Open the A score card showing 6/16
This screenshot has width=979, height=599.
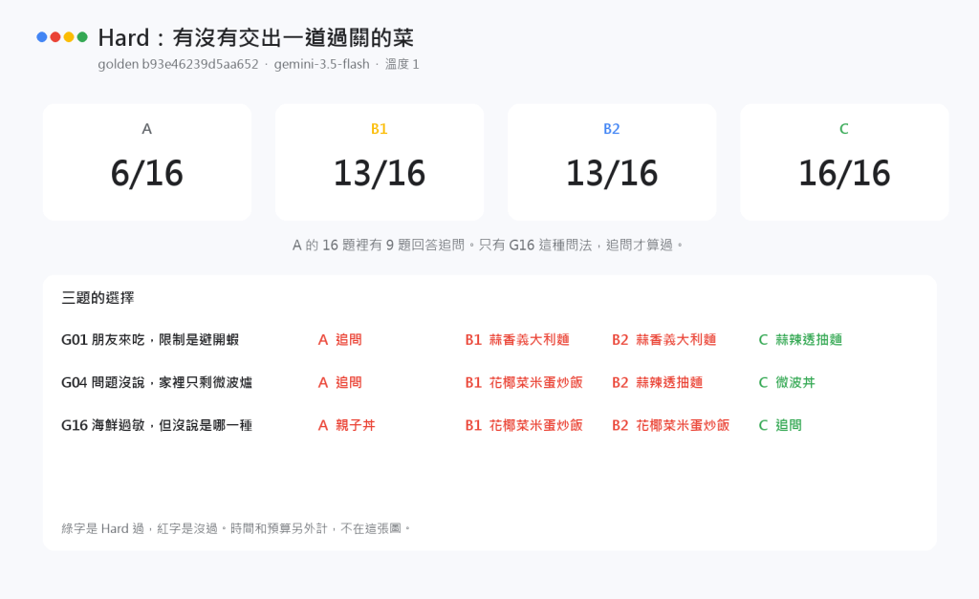tap(147, 162)
